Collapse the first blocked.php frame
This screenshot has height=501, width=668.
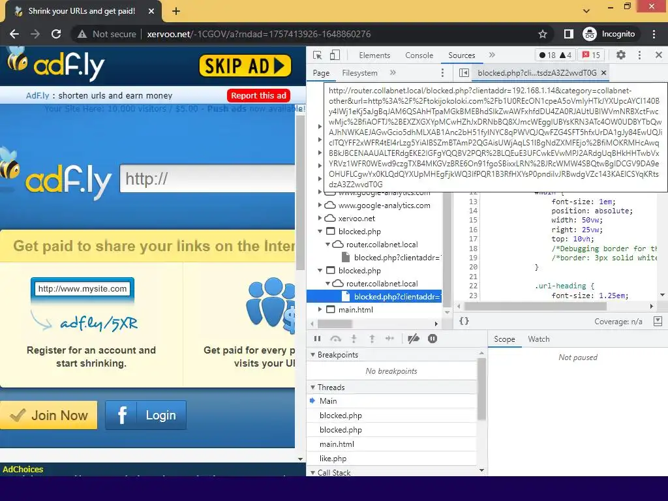coord(320,232)
